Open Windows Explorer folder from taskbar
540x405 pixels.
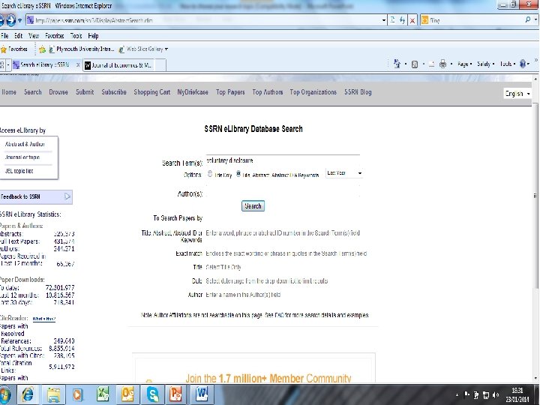54,394
